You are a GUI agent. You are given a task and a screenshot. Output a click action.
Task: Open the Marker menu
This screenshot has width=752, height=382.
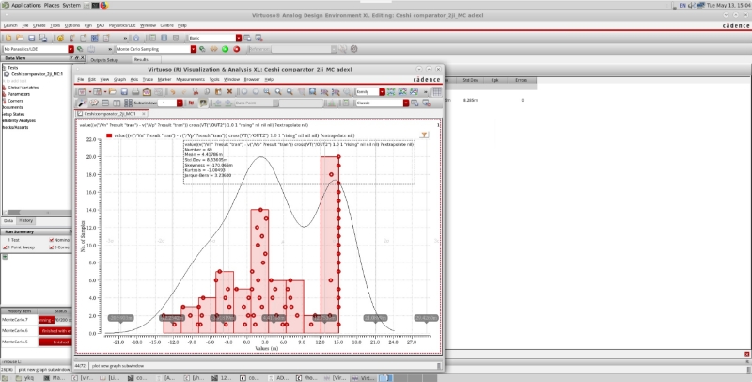[164, 80]
